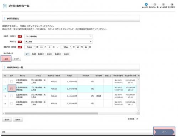Click the step 4 circle in progress indicator
This screenshot has width=178, height=137.
pos(172,4)
